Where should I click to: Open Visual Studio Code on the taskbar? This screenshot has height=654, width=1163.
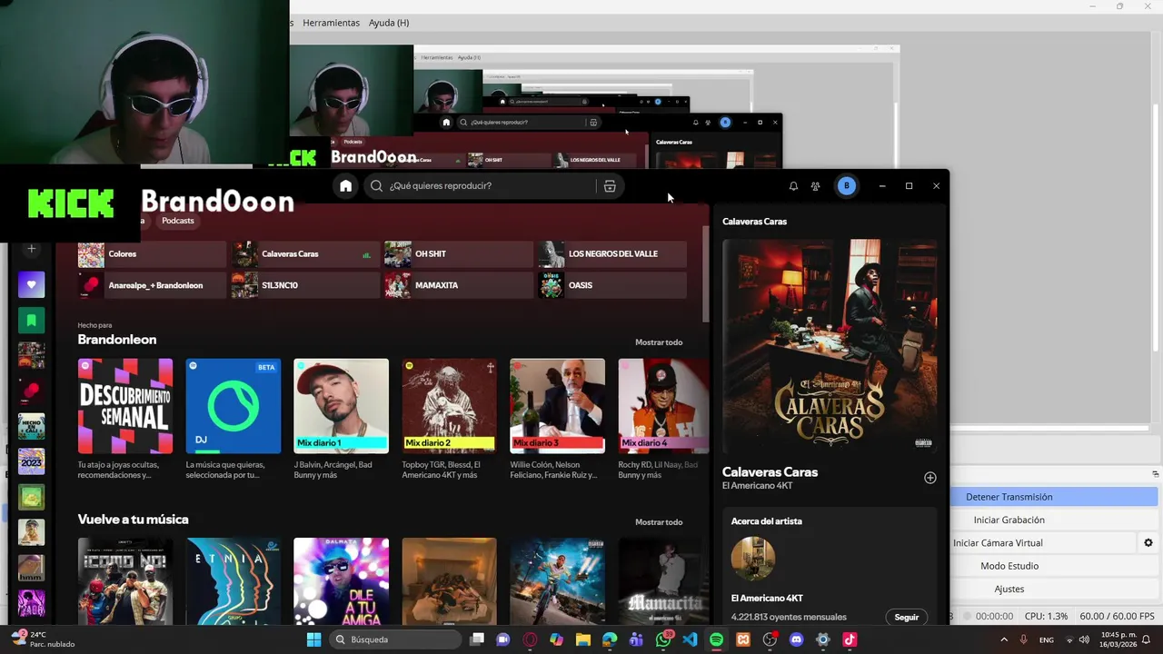pos(690,639)
